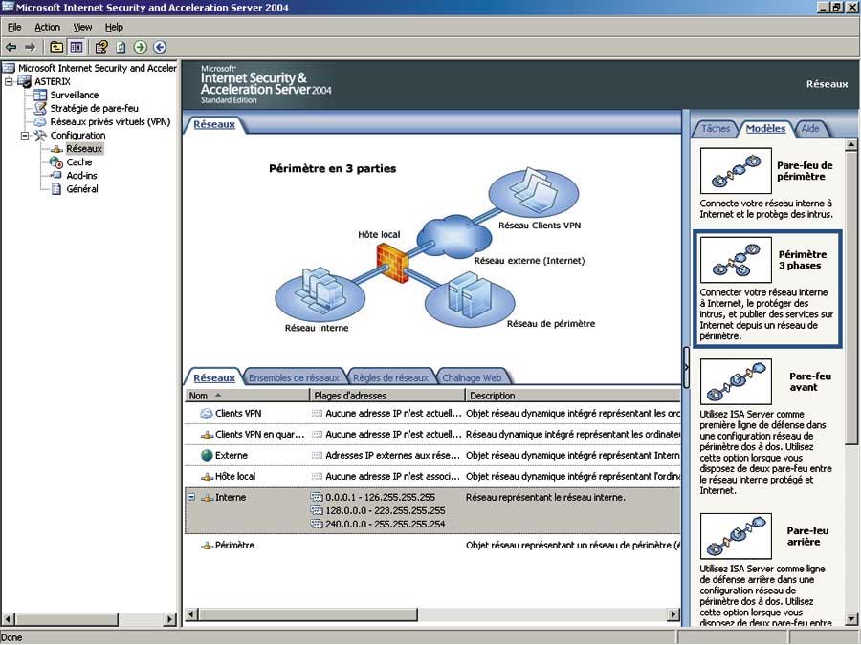
Task: Click the blue left-arrow toolbar icon
Action: (160, 47)
